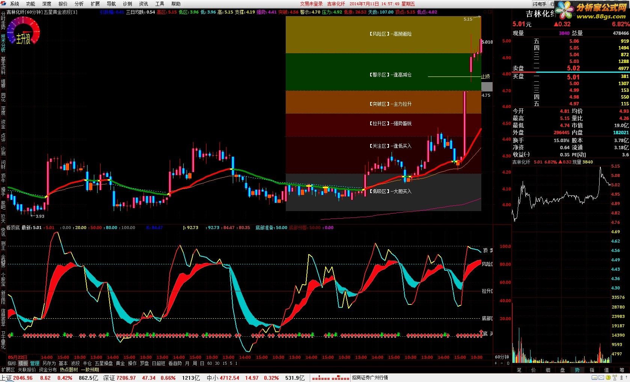Click the 上证 2046.96 index in status bar
Screen dimensions: 630x382
17,378
